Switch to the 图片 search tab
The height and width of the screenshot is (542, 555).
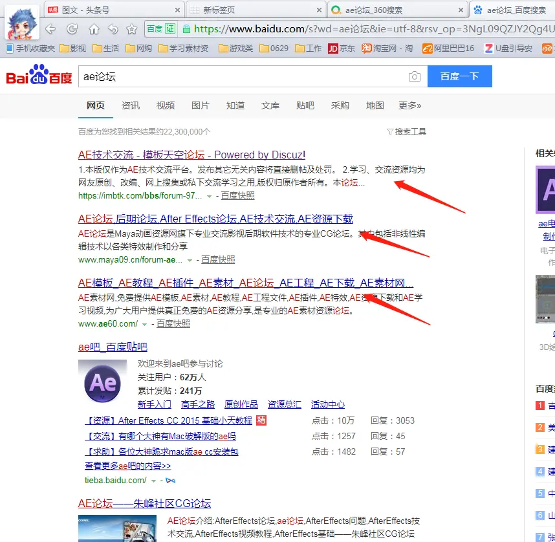point(201,105)
